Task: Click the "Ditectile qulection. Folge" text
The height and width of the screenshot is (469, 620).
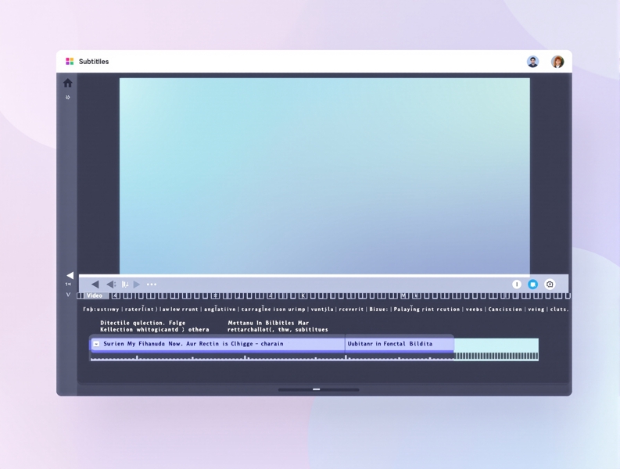Action: pos(143,323)
